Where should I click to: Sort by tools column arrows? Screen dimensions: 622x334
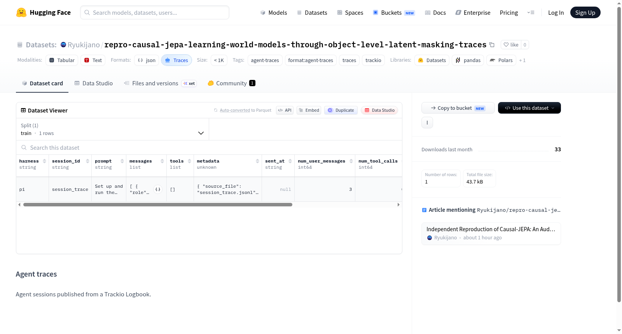point(189,161)
